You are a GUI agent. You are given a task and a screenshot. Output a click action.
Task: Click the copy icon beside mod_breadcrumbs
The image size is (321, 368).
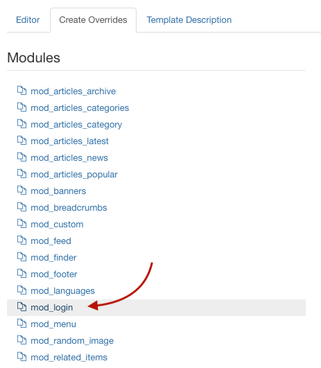21,207
